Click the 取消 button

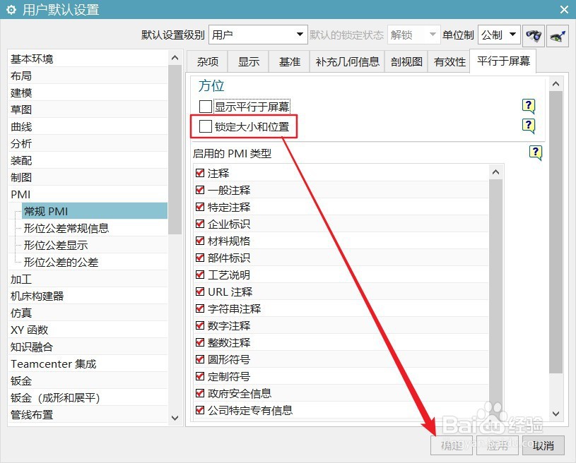pyautogui.click(x=543, y=445)
